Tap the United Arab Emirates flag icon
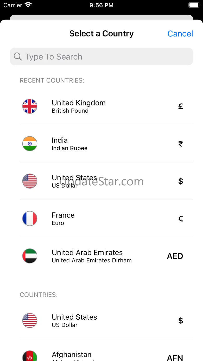Screen dimensions: 203x361 30,256
